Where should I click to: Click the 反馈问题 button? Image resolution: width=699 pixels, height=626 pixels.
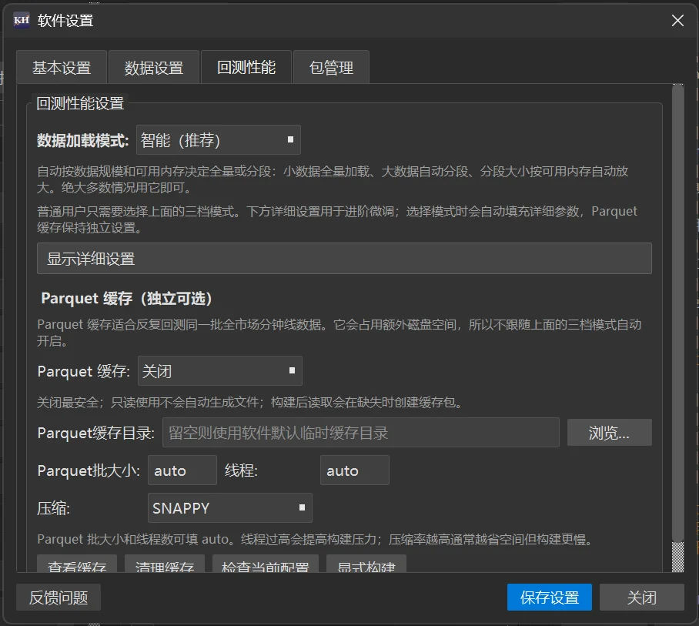[x=59, y=598]
